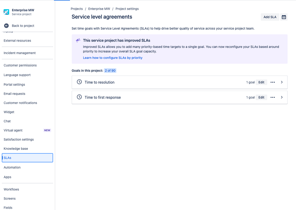Click the clock icon on Time to resolution
This screenshot has width=296, height=210.
coord(79,82)
